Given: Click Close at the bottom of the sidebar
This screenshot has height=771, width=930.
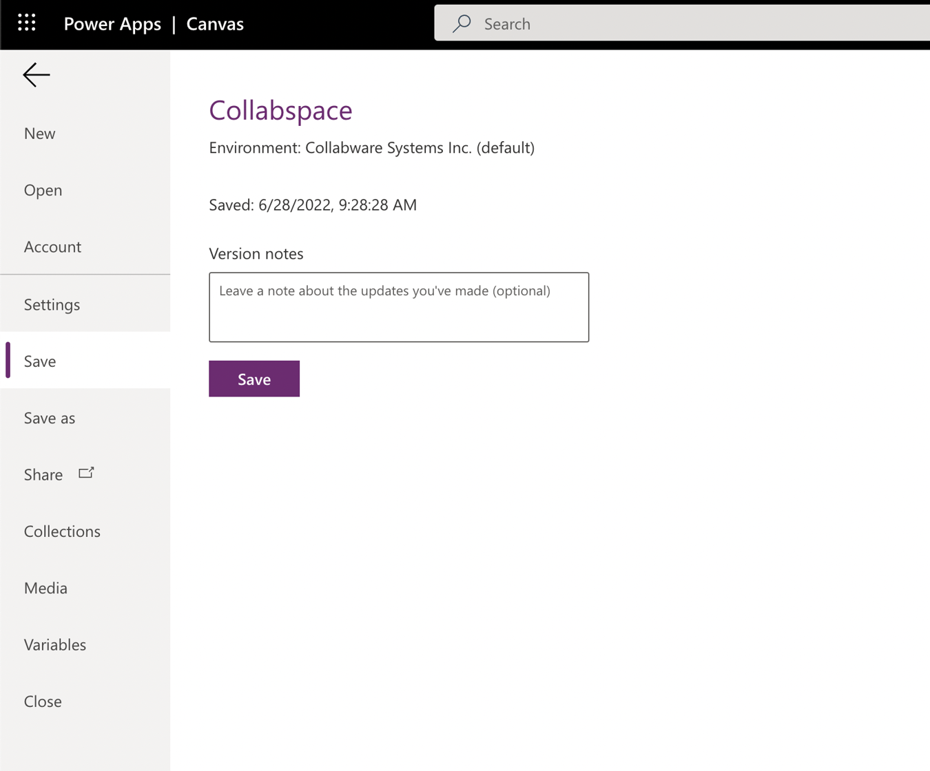Looking at the screenshot, I should 43,701.
